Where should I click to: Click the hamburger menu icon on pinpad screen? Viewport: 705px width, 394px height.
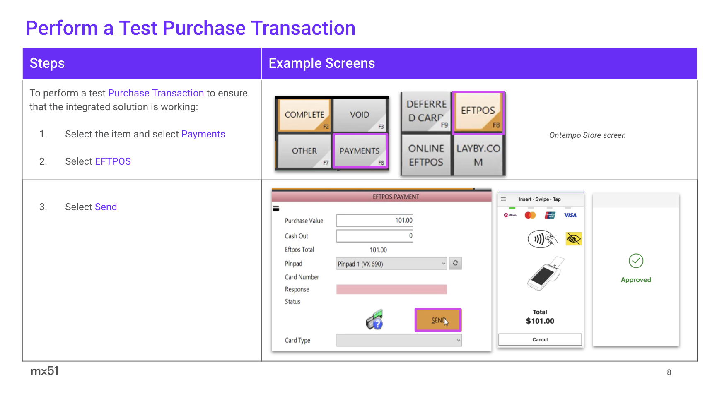(x=503, y=199)
